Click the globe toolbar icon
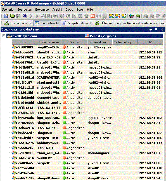 pos(132,16)
